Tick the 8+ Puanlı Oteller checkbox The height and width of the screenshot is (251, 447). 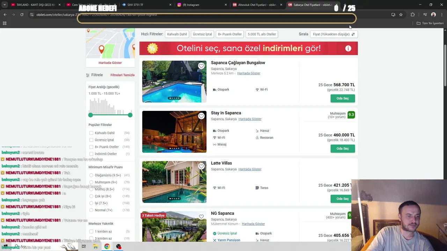pos(91,147)
